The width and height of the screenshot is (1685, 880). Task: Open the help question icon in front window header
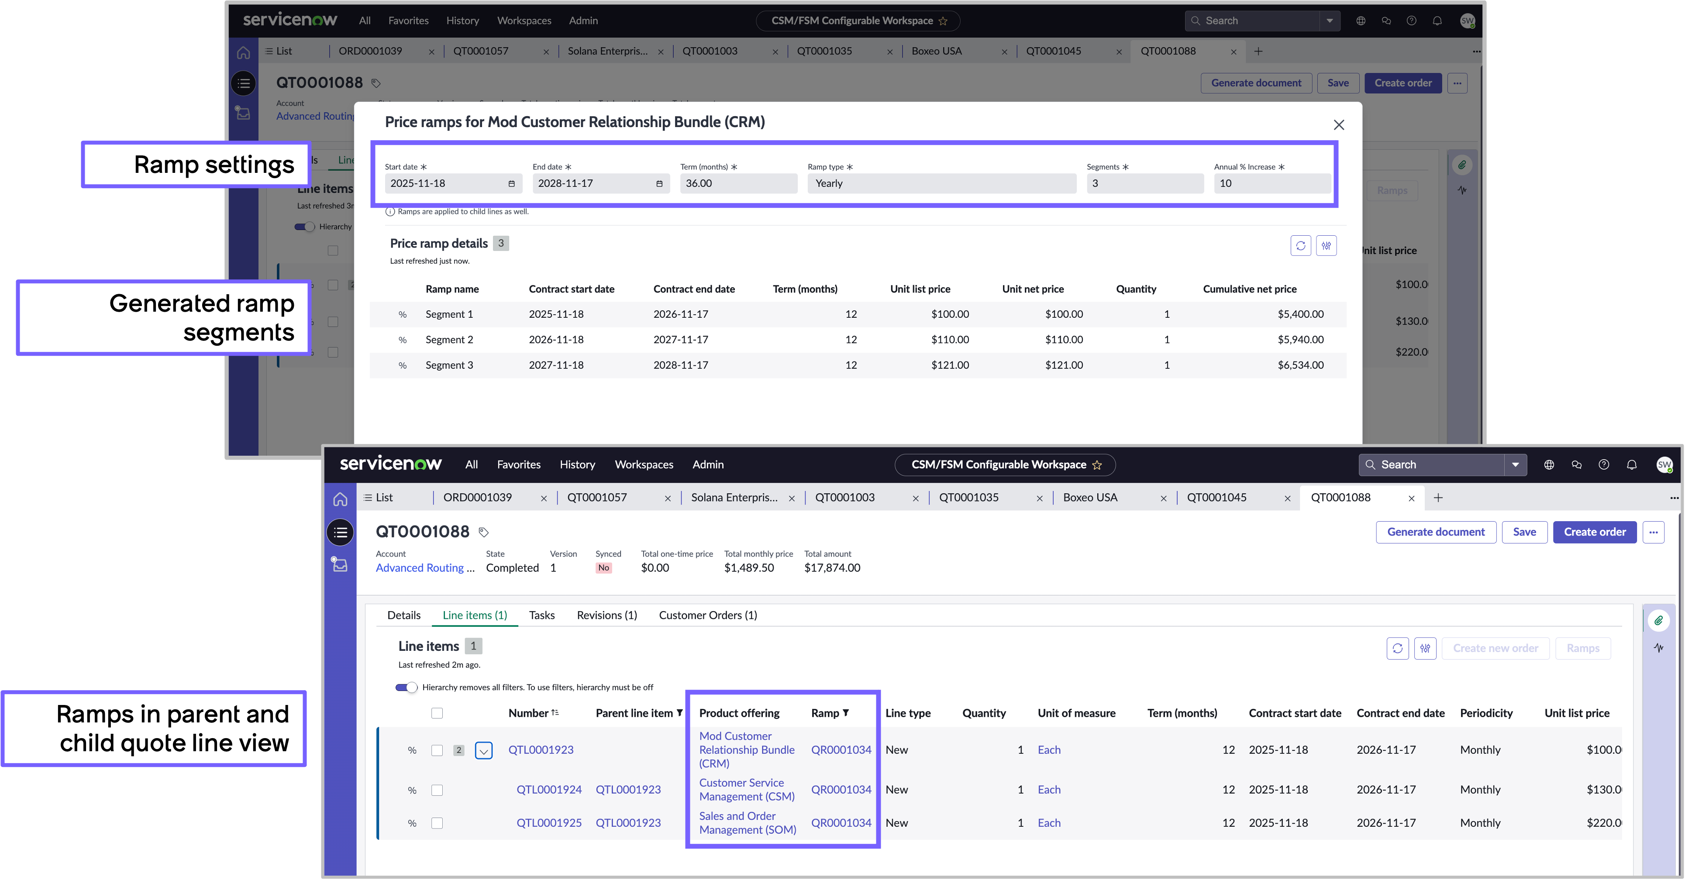(x=1604, y=465)
